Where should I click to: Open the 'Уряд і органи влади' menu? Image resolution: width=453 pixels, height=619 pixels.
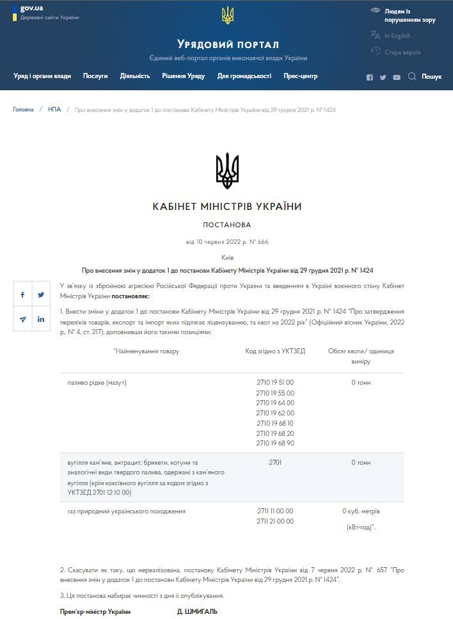[42, 76]
